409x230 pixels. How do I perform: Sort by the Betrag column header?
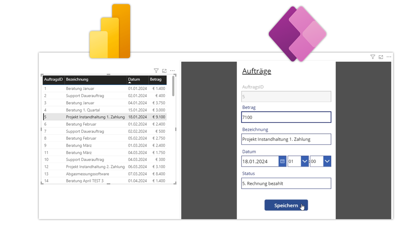pos(156,79)
